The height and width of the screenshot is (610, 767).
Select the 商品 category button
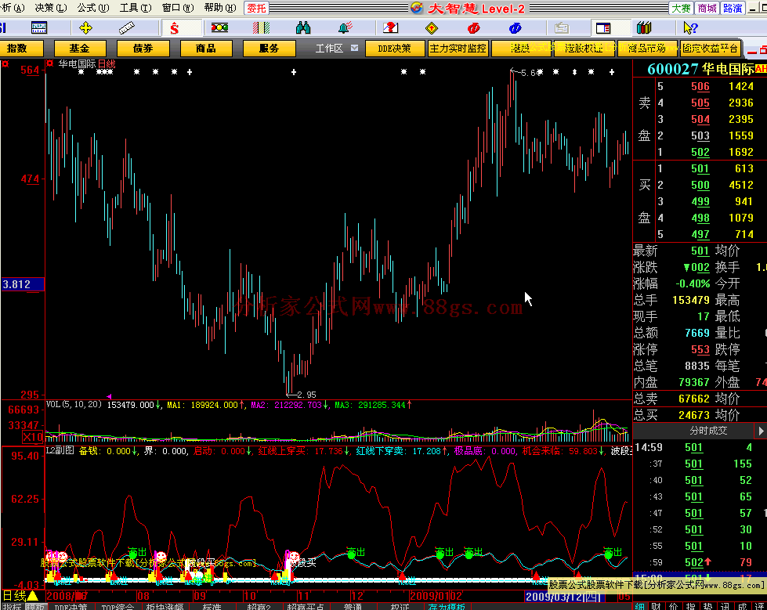(x=206, y=49)
